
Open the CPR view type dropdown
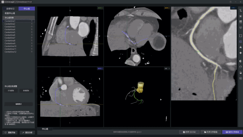coord(233,8)
